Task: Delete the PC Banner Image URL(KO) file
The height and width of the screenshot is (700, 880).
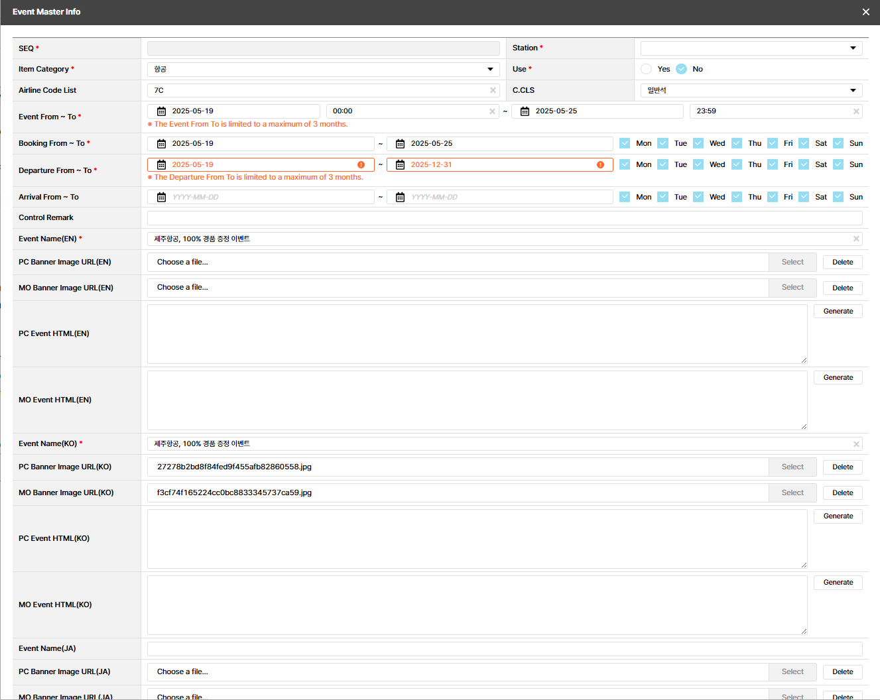Action: 842,467
